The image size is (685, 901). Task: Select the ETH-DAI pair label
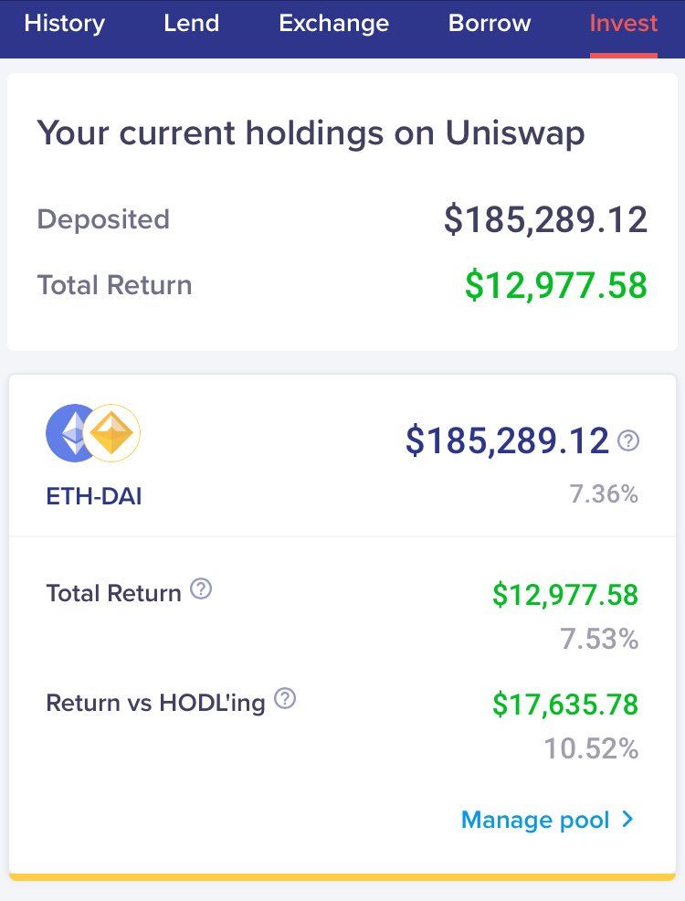click(x=93, y=497)
